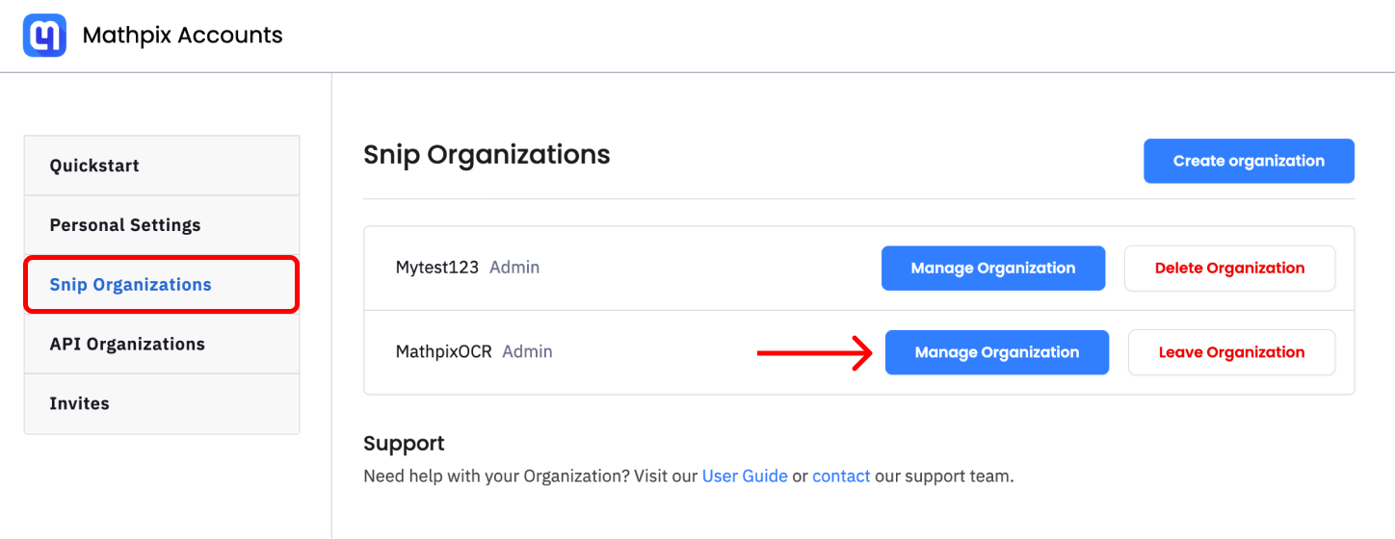Image resolution: width=1395 pixels, height=539 pixels.
Task: Click the Snip Organizations page heading
Action: pos(487,155)
